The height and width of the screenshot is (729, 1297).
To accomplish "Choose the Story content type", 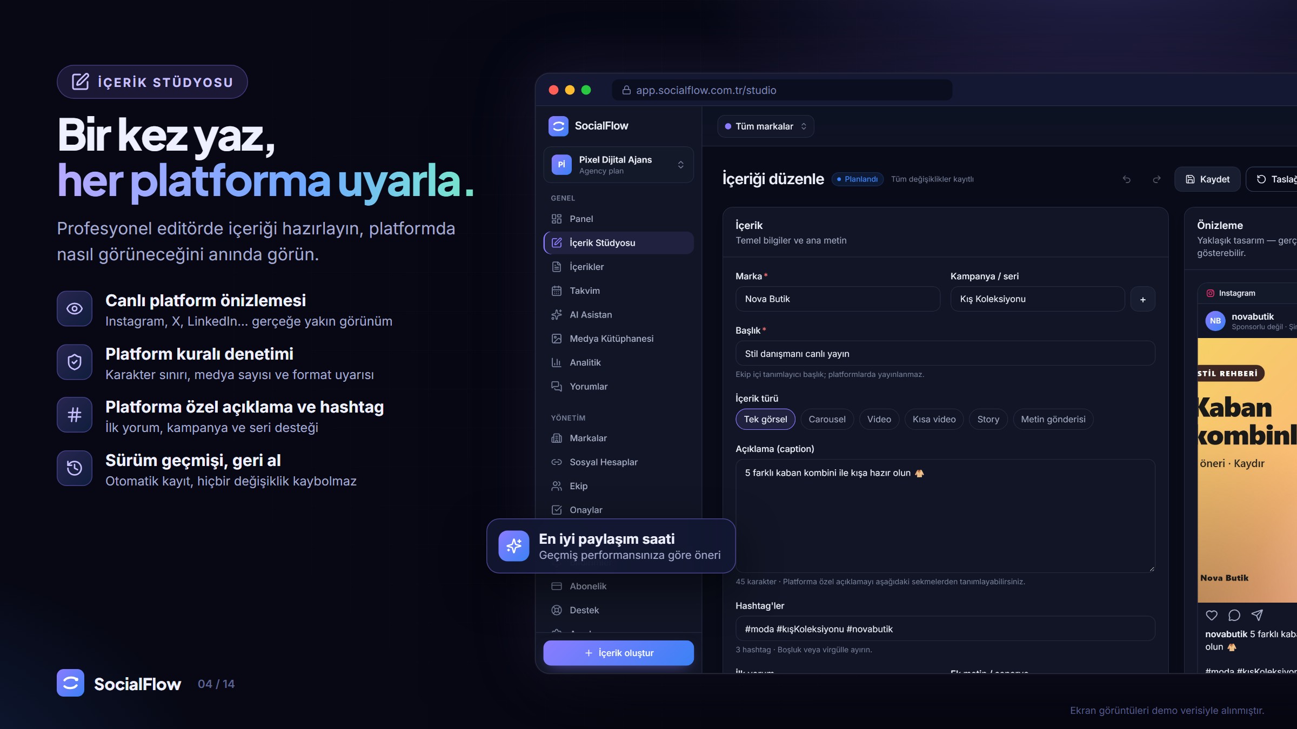I will point(988,420).
